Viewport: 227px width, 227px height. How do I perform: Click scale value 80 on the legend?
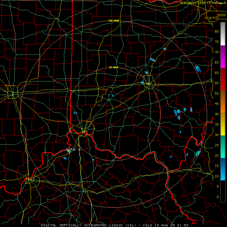point(217,32)
